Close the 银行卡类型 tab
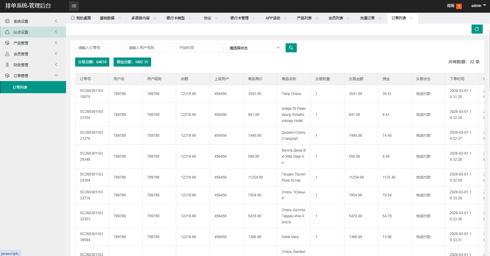 [190, 18]
